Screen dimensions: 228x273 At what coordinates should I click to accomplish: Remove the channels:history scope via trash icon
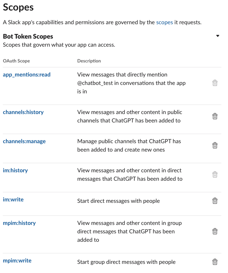pyautogui.click(x=215, y=116)
